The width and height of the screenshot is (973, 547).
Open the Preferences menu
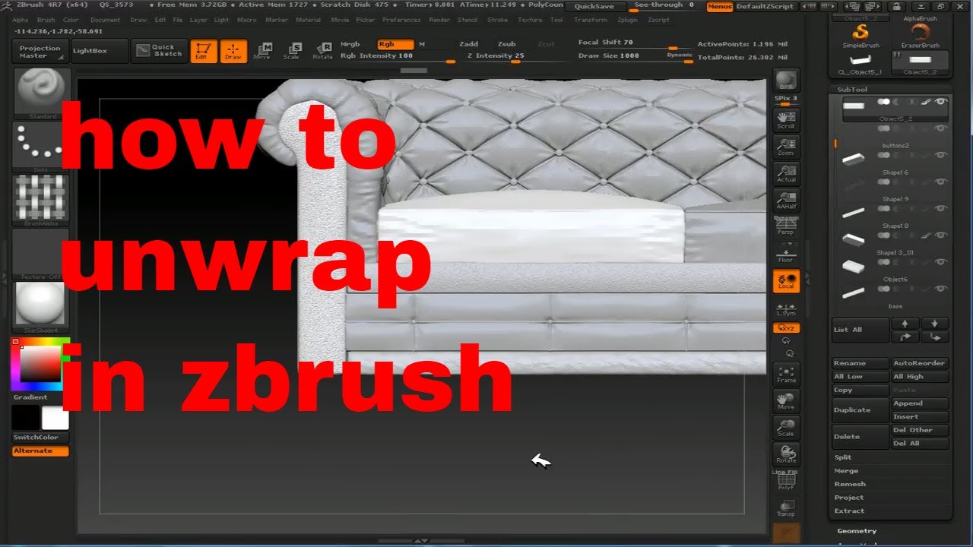tap(401, 20)
